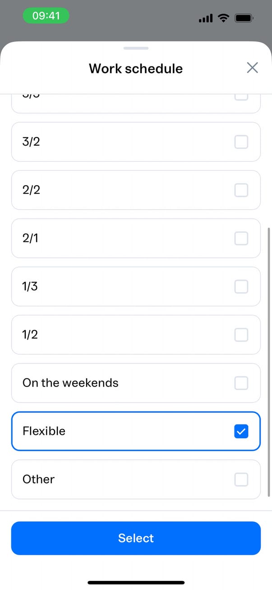Close the Work schedule sheet

click(252, 68)
